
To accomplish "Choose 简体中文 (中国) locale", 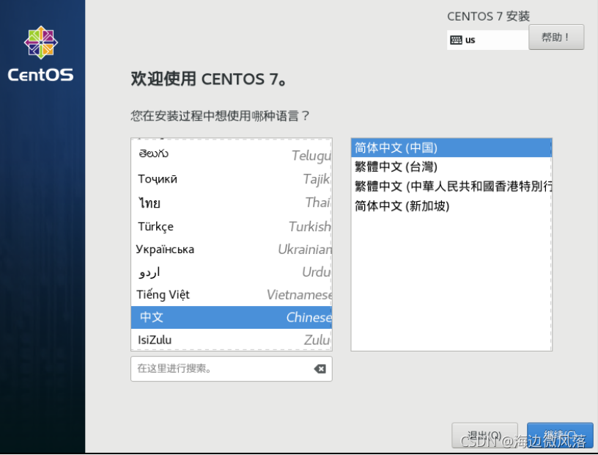I will click(451, 148).
